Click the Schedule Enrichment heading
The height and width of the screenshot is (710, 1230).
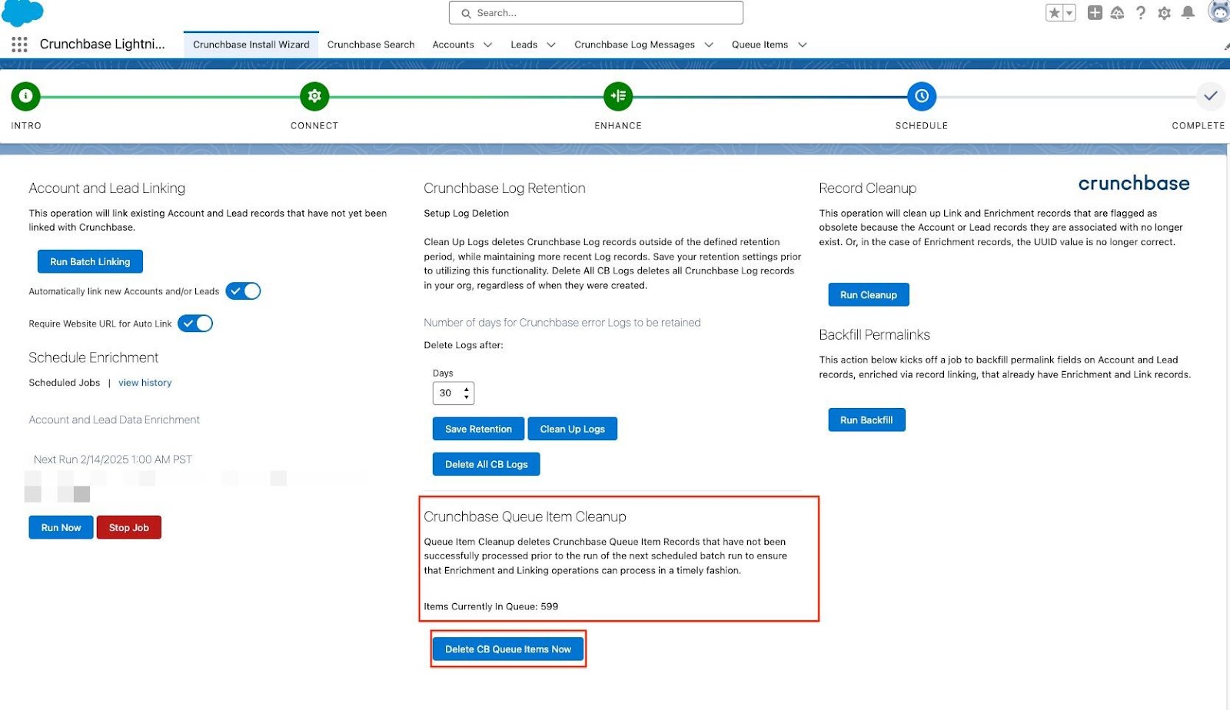(93, 357)
